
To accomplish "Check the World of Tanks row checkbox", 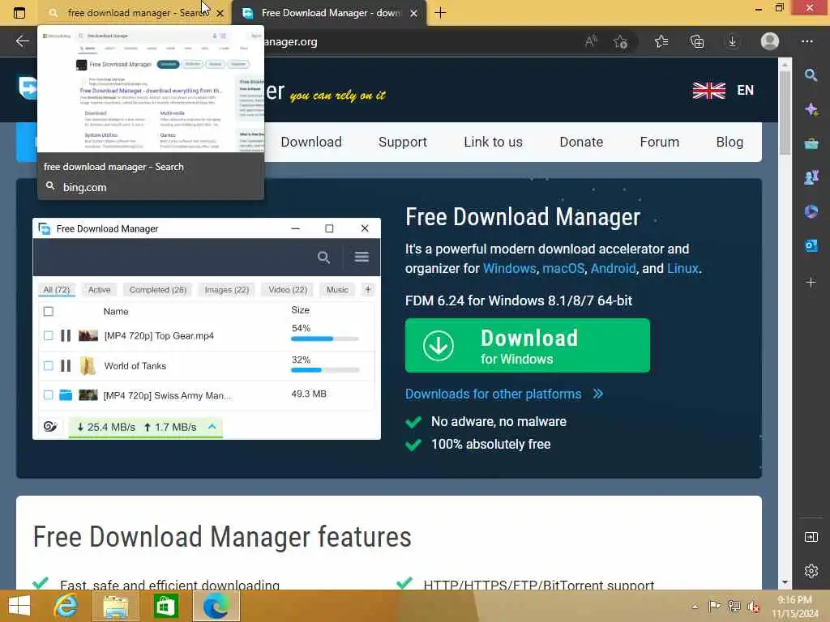I will [48, 365].
